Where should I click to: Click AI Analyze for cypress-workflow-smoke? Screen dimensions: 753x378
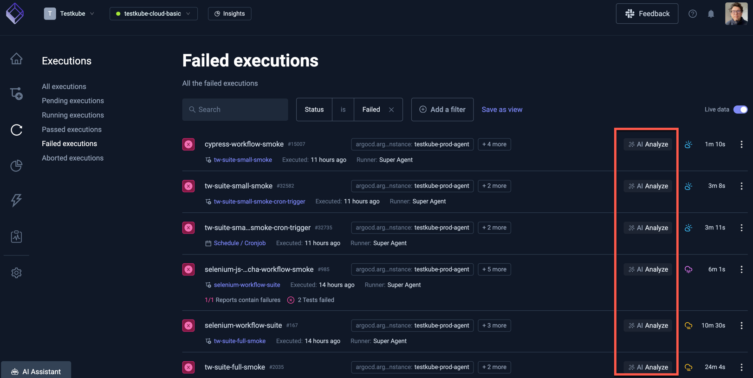click(x=648, y=144)
